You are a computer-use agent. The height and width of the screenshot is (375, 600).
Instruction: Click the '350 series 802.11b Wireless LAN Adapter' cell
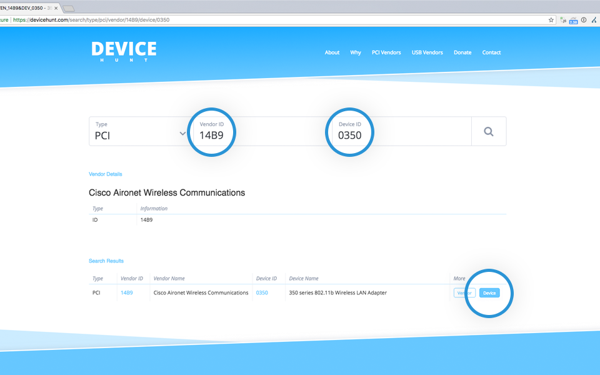click(x=338, y=292)
